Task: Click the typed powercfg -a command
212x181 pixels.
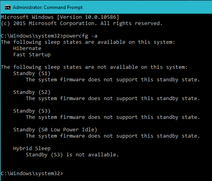Action: pyautogui.click(x=80, y=36)
